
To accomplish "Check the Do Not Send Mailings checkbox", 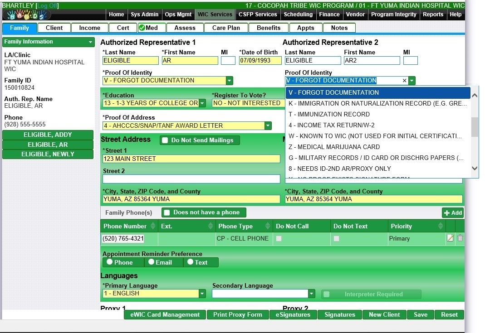I will [166, 140].
